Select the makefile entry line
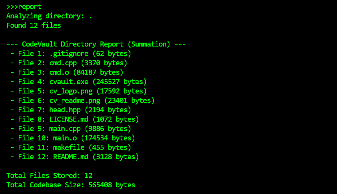Image resolution: width=337 pixels, height=194 pixels. pyautogui.click(x=71, y=147)
